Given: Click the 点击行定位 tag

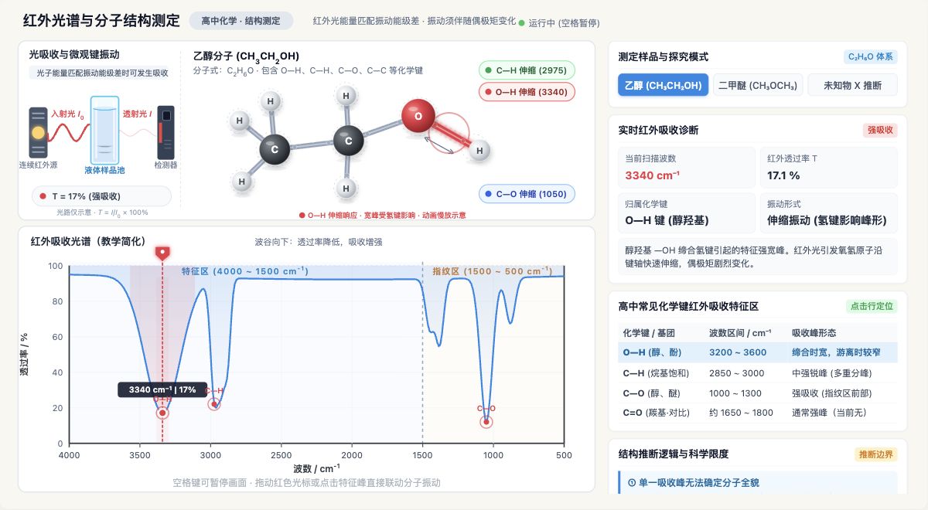Looking at the screenshot, I should tap(872, 306).
